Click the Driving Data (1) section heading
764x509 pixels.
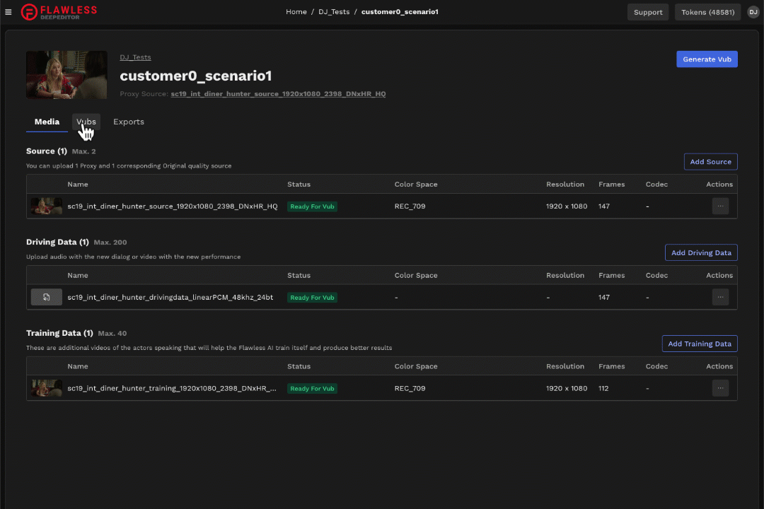[57, 242]
